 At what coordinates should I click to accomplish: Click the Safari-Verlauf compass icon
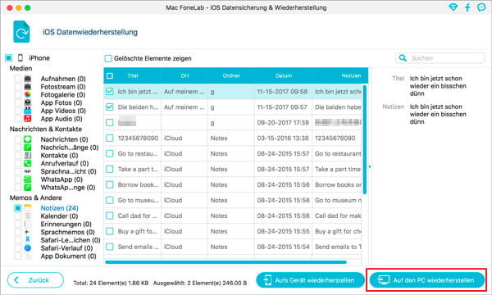pyautogui.click(x=28, y=248)
